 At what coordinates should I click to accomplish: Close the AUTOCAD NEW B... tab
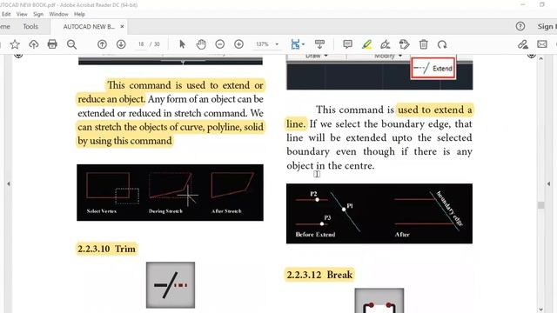click(x=122, y=27)
